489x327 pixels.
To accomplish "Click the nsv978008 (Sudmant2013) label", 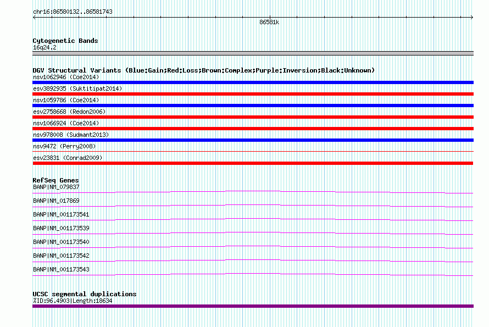I will tap(71, 135).
